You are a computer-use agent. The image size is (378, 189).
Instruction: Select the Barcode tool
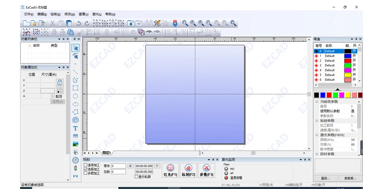tap(76, 136)
